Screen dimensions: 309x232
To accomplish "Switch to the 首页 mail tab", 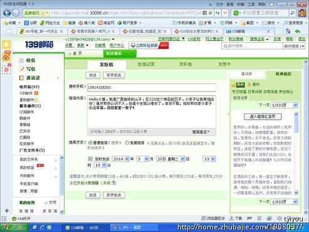I will [83, 54].
